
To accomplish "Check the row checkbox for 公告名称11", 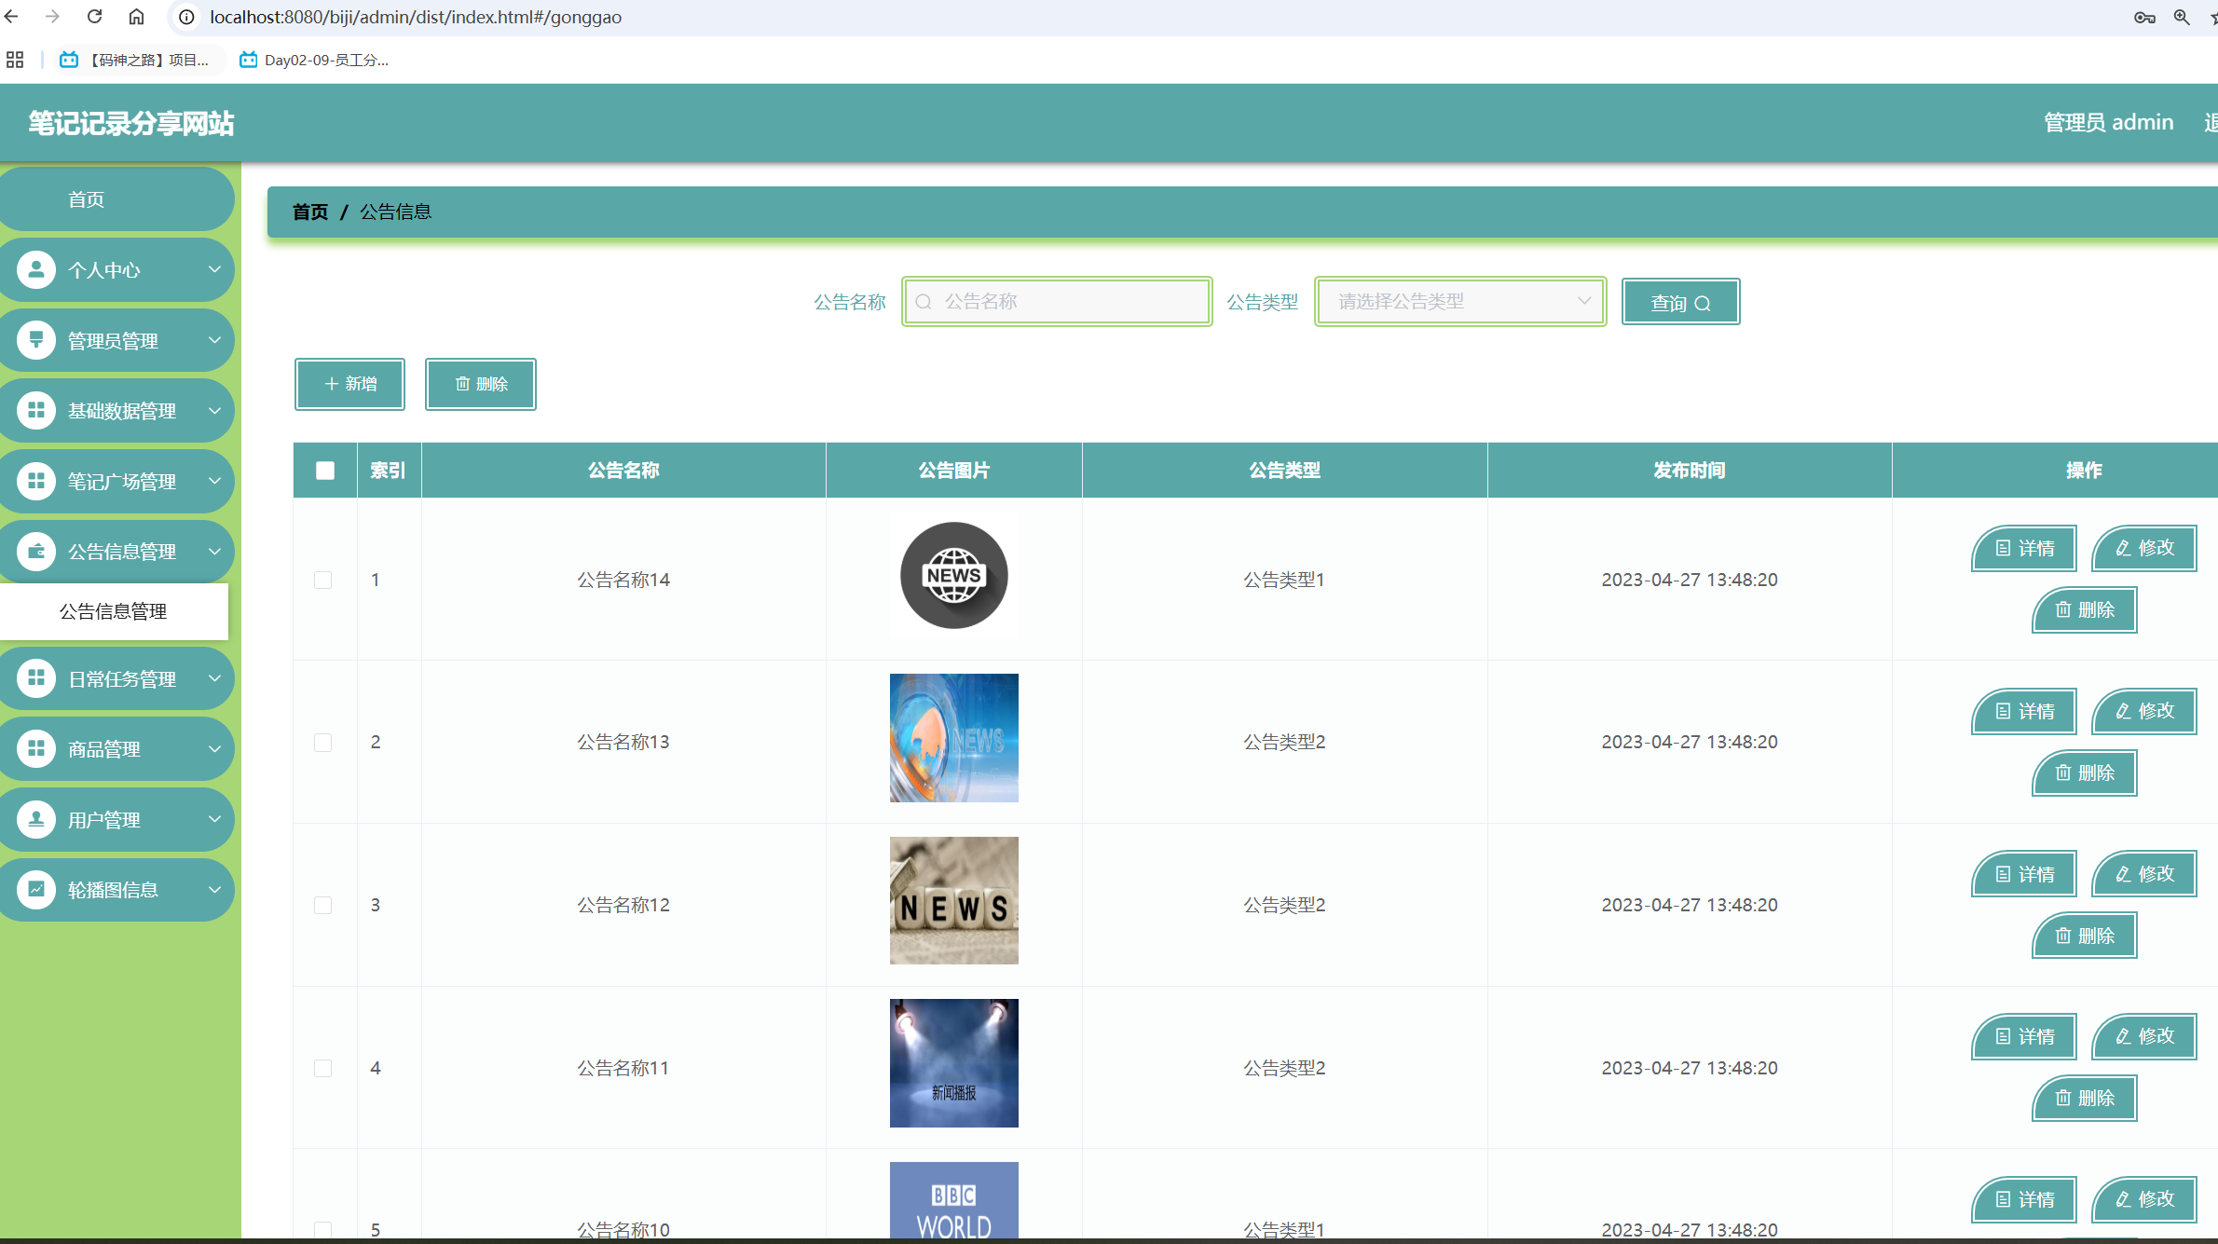I will pos(323,1068).
